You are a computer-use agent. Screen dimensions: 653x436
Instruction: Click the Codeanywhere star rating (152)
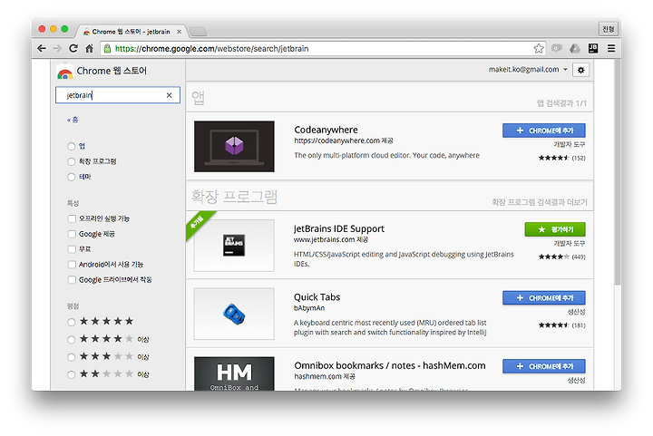click(561, 158)
